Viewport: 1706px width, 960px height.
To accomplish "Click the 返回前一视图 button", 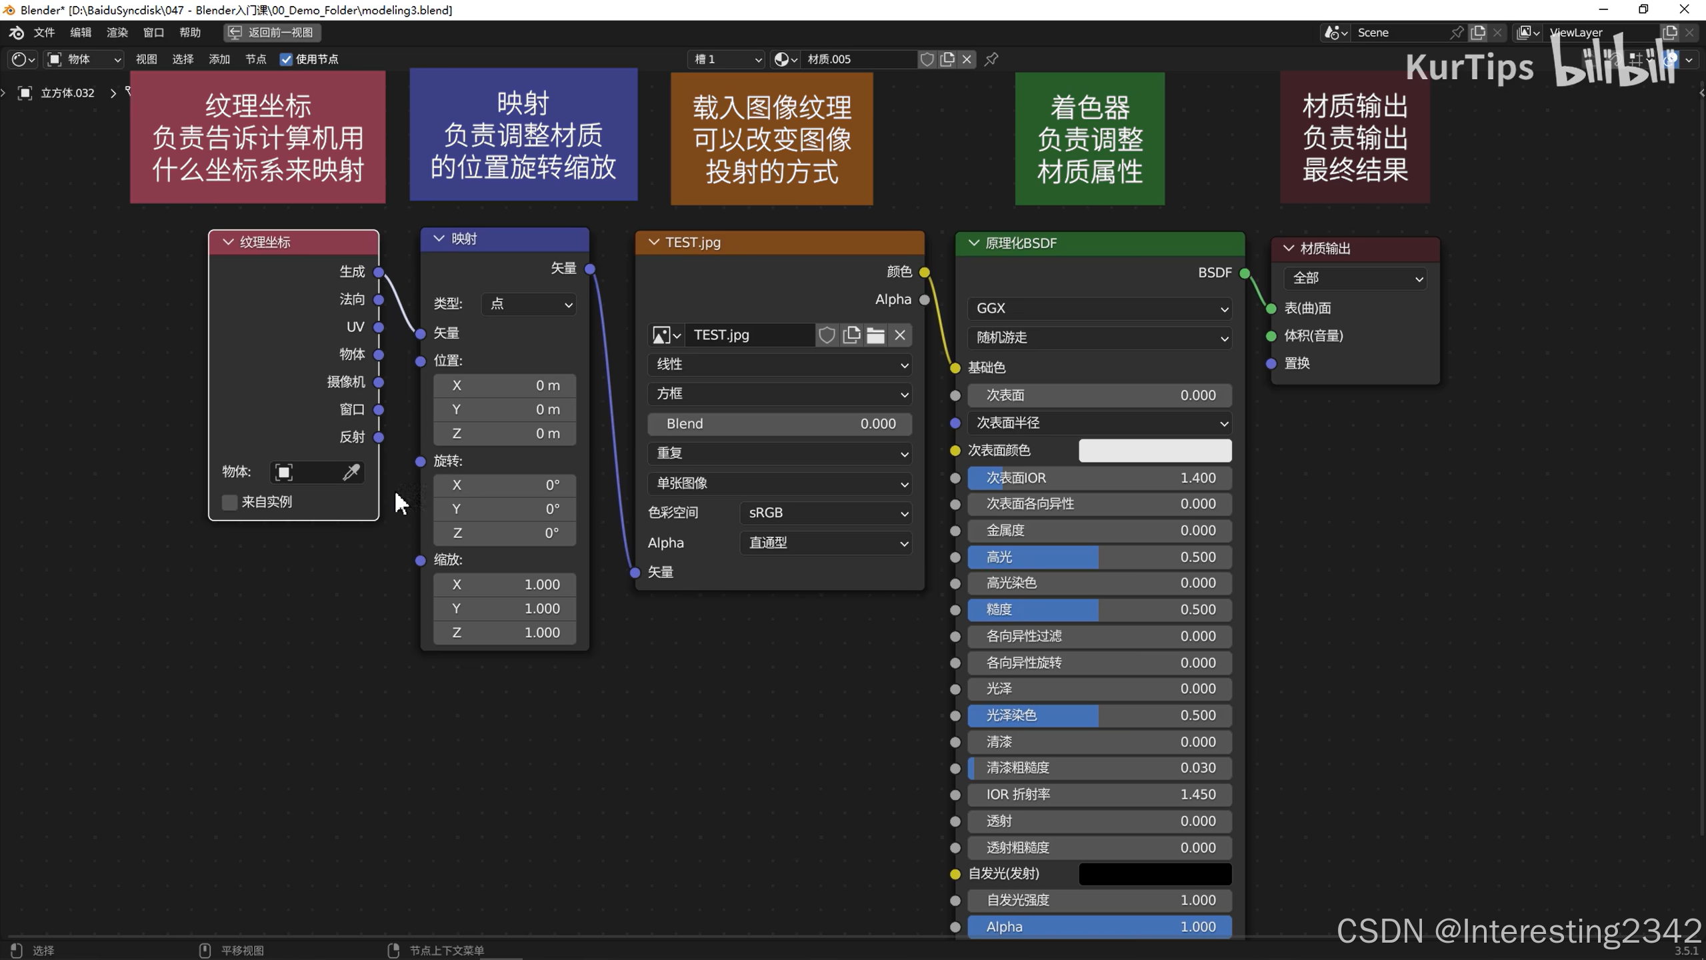I will [x=272, y=33].
